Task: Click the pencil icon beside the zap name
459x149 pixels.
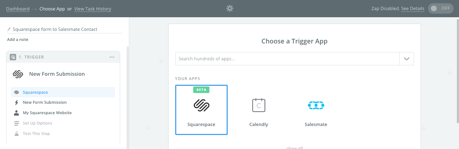Action: coord(9,29)
